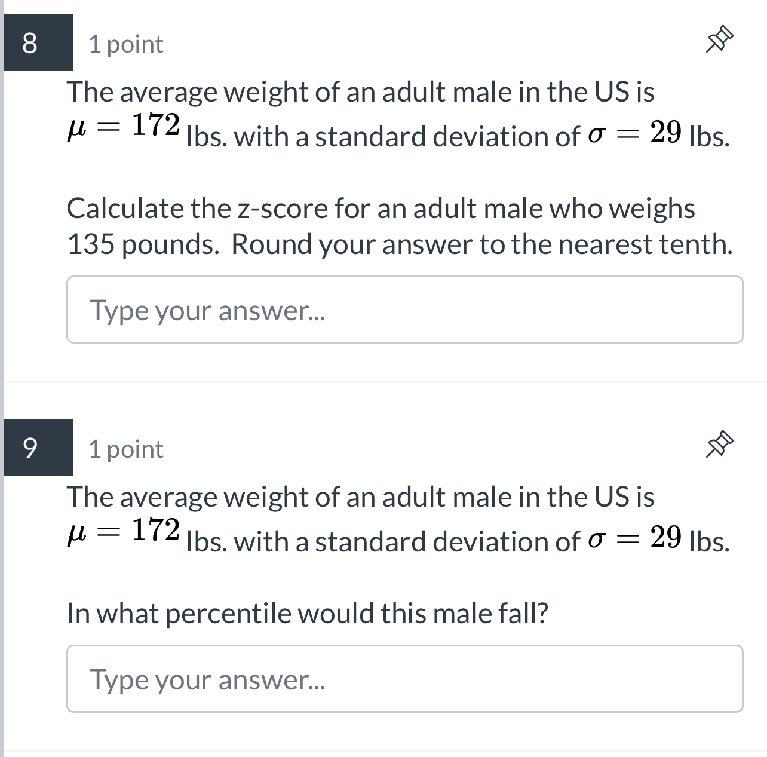The height and width of the screenshot is (757, 767).
Task: Click the '1 point' label on question 8
Action: (x=125, y=44)
